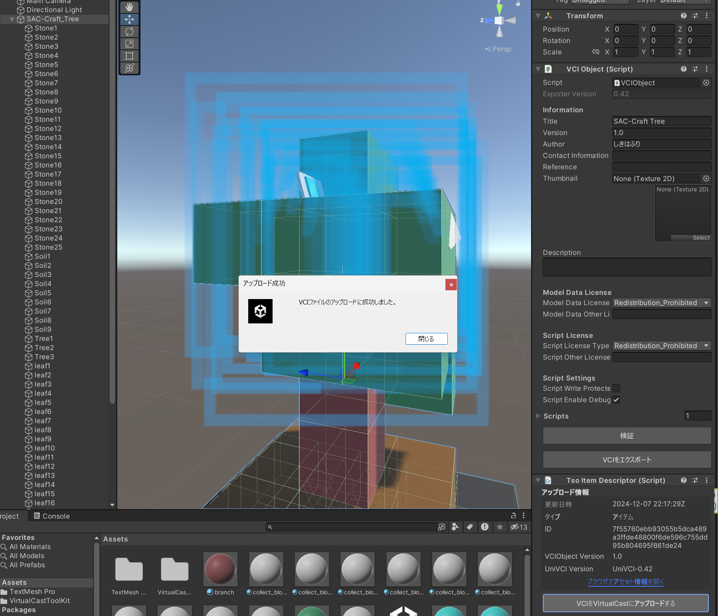Collapse VCI Object script component

tap(538, 69)
